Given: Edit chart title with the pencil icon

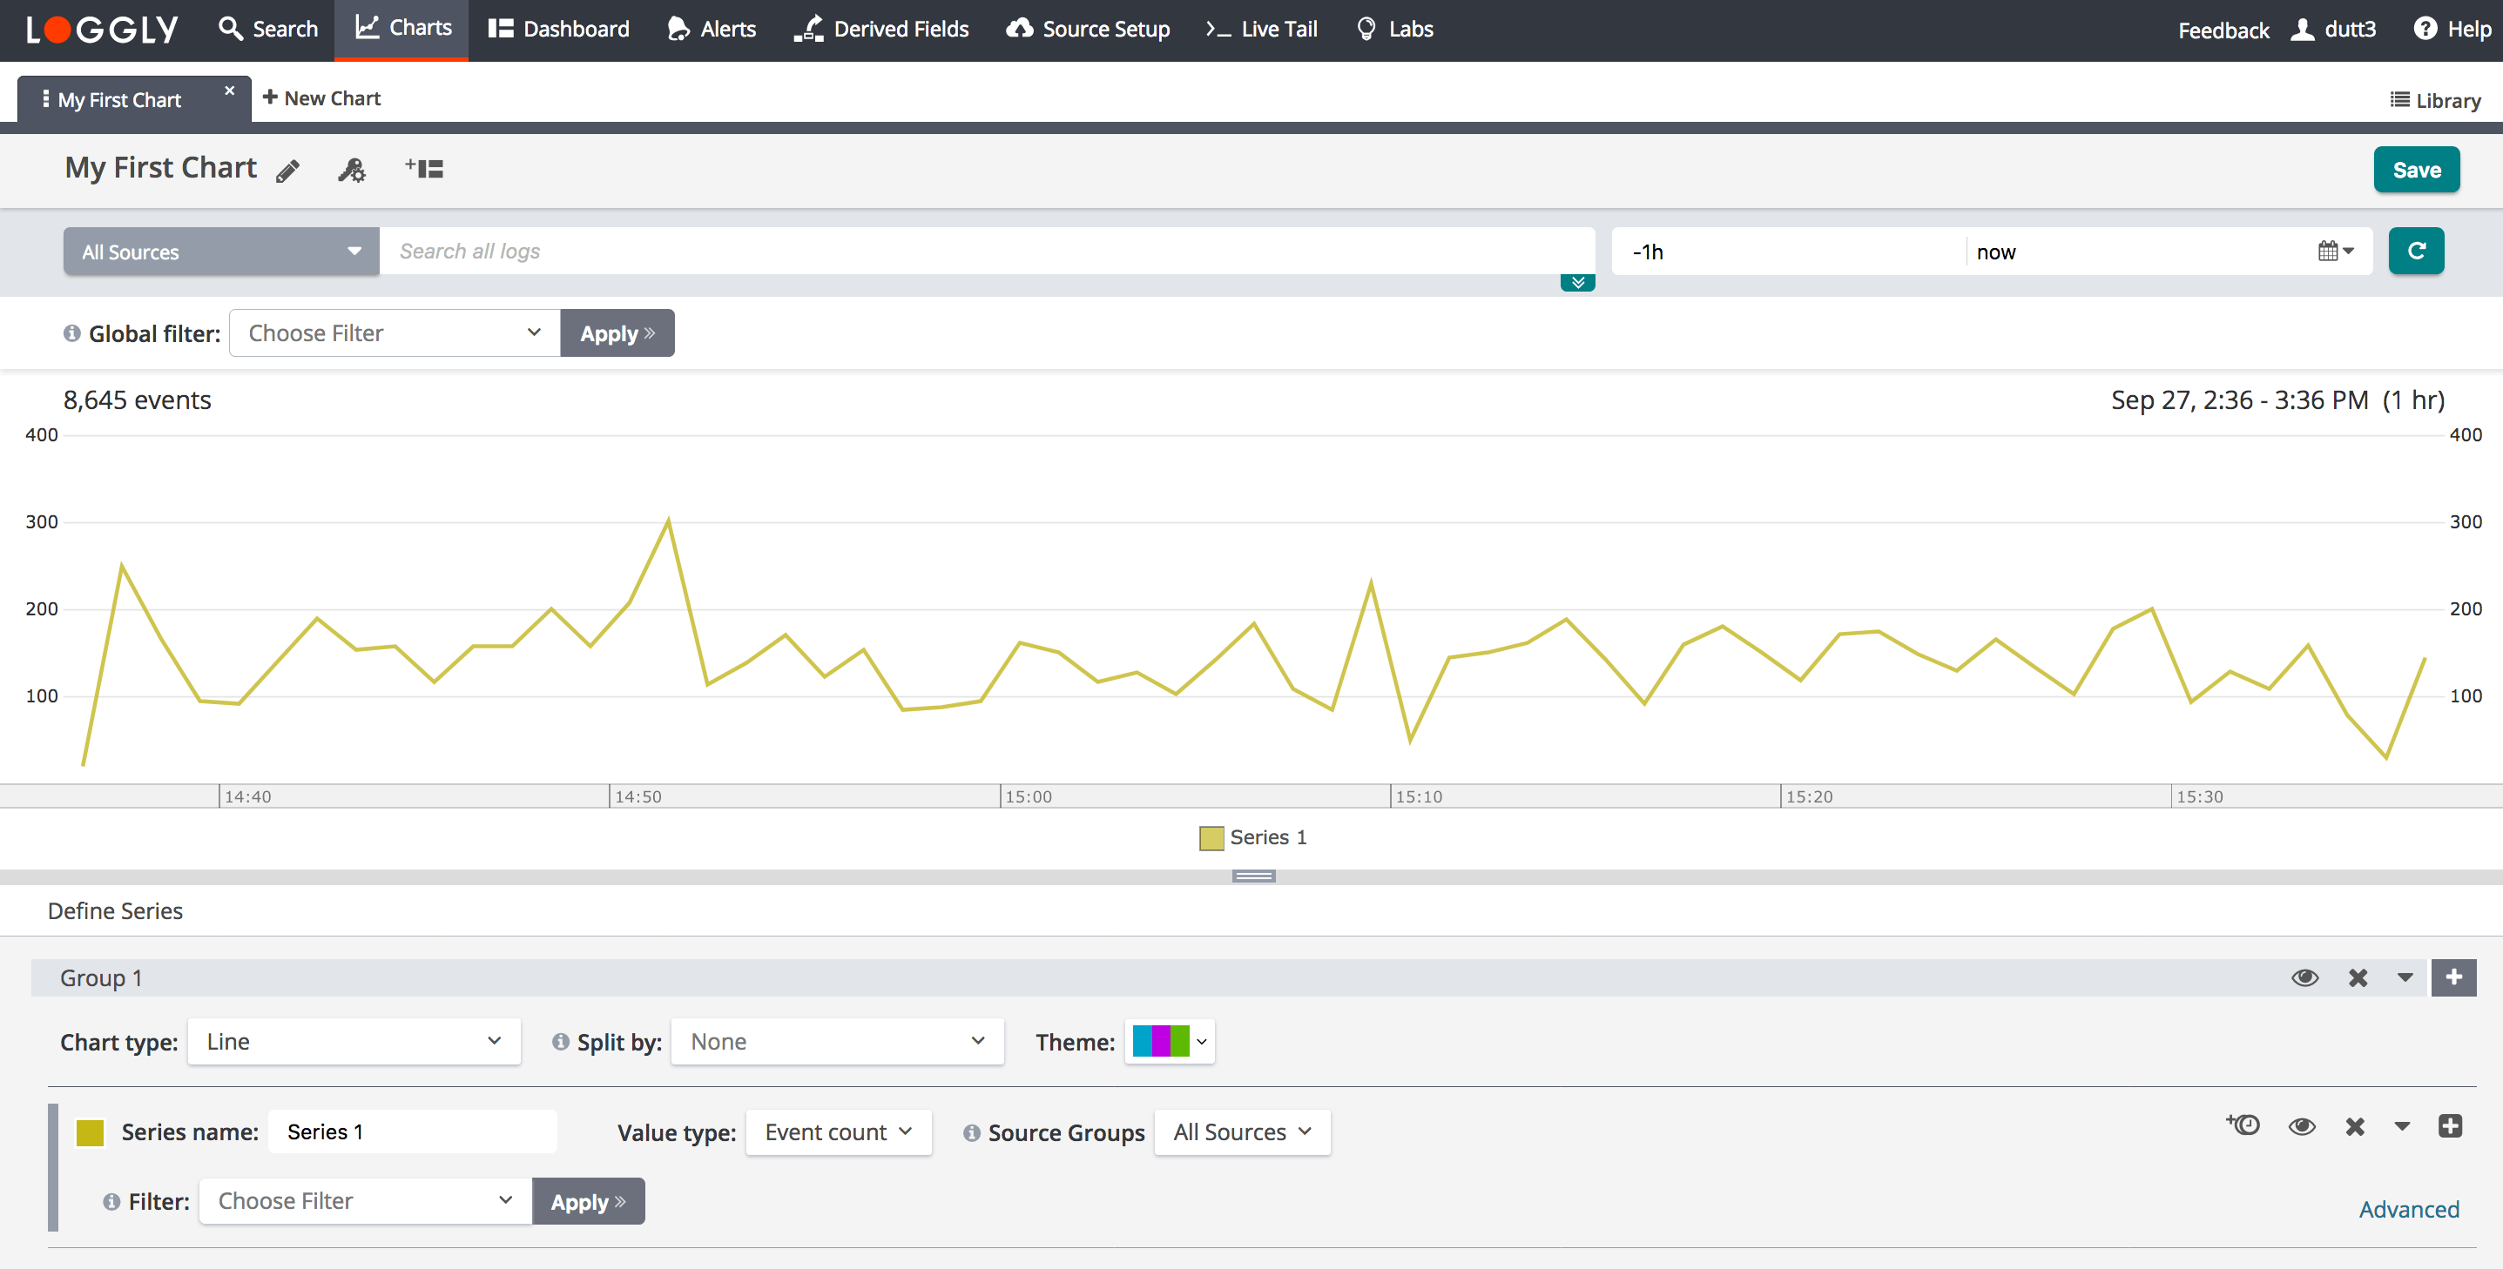Looking at the screenshot, I should click(287, 171).
